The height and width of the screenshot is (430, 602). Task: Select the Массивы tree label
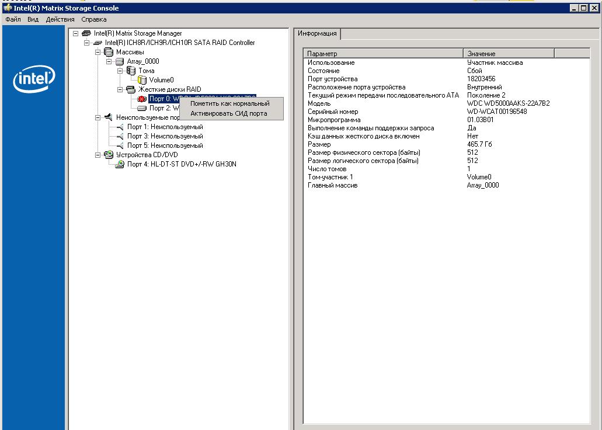130,52
